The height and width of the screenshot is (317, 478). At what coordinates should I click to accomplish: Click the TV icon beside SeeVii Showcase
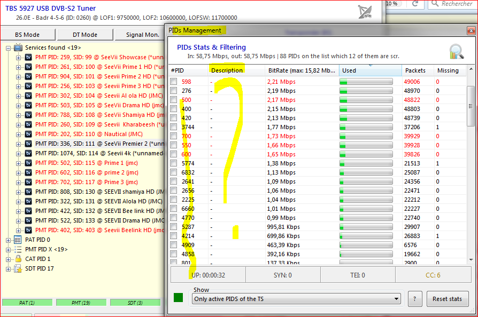coord(28,58)
